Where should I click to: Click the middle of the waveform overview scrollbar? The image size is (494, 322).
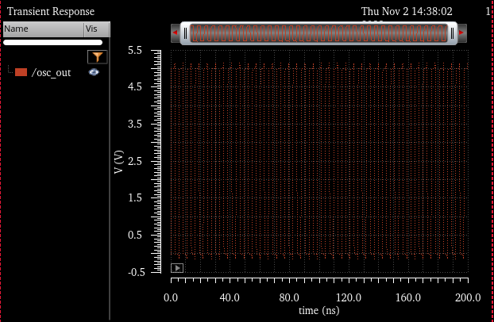coord(318,33)
